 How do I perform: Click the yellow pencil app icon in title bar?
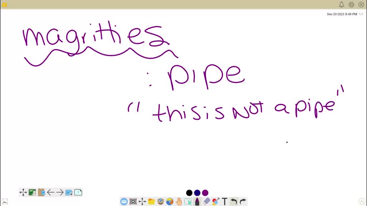click(x=4, y=4)
